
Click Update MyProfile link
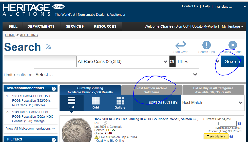204,26
